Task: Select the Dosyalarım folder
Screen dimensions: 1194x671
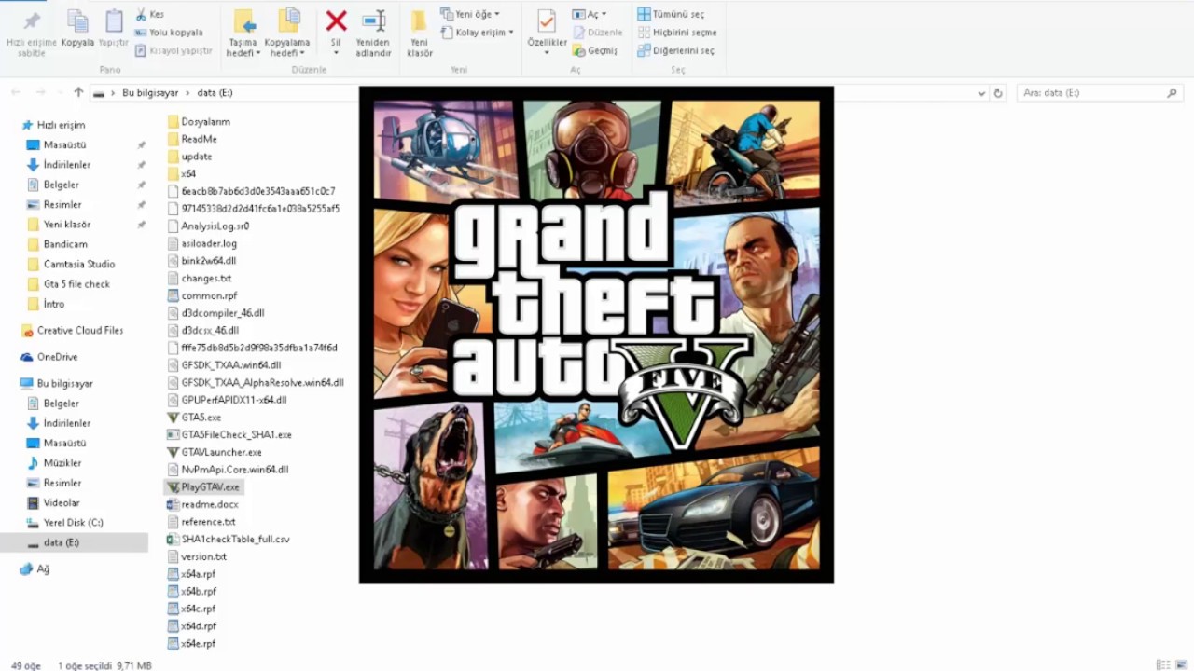Action: 205,122
